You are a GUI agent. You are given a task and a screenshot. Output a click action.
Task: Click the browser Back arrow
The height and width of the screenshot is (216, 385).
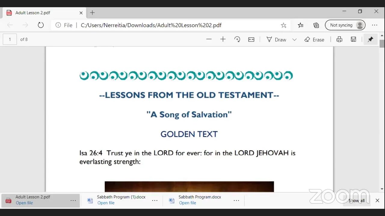(10, 25)
